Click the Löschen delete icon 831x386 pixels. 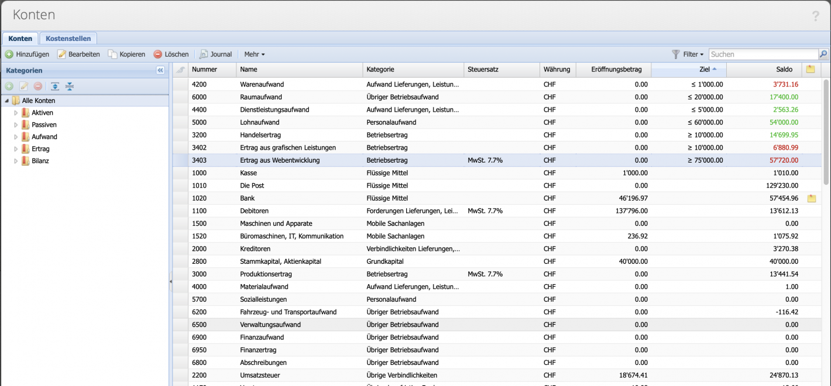pyautogui.click(x=157, y=54)
